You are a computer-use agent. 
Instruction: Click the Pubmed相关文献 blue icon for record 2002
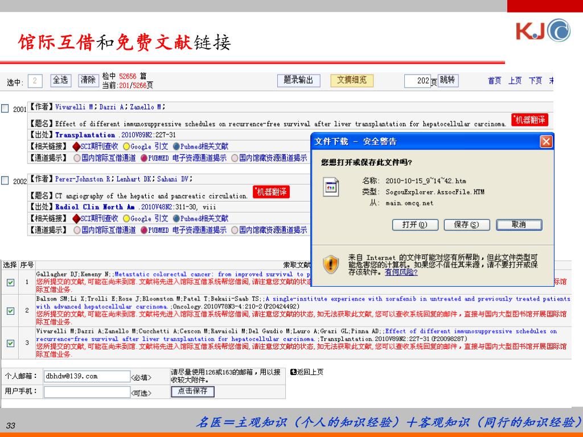pyautogui.click(x=176, y=218)
